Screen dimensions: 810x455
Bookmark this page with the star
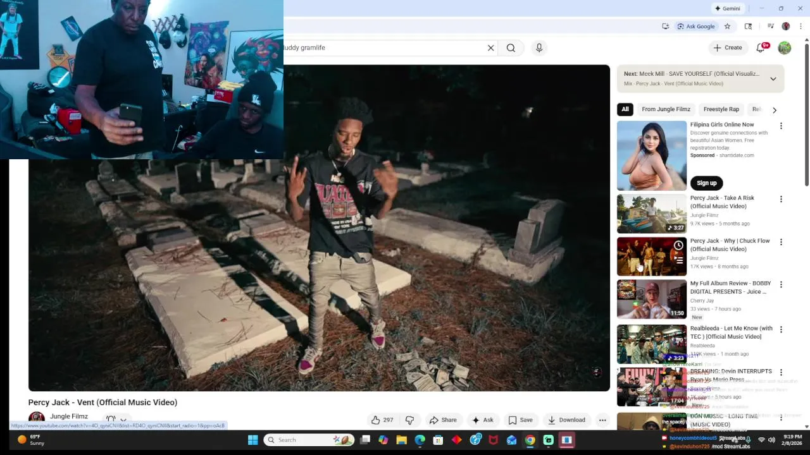(x=727, y=26)
